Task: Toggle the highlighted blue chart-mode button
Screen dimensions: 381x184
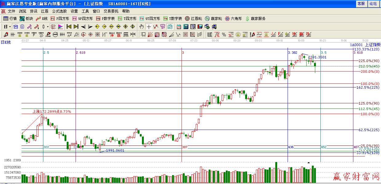Action: click(x=15, y=27)
